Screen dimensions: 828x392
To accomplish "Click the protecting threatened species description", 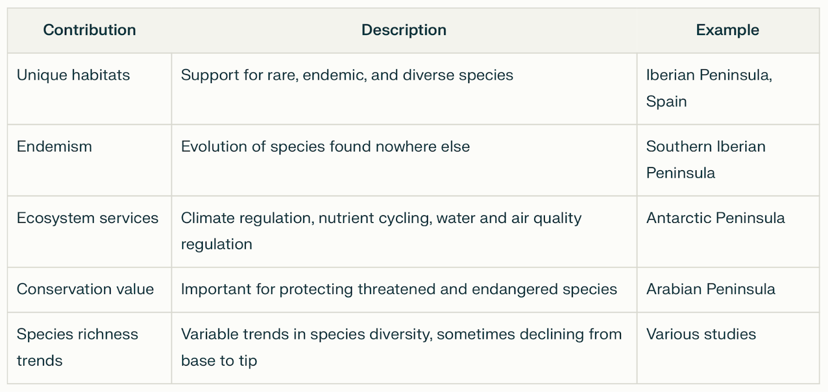I will [x=399, y=289].
